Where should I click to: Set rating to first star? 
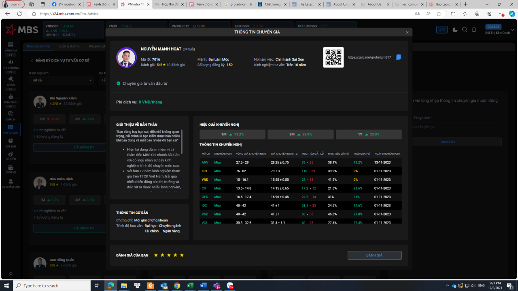pyautogui.click(x=156, y=255)
